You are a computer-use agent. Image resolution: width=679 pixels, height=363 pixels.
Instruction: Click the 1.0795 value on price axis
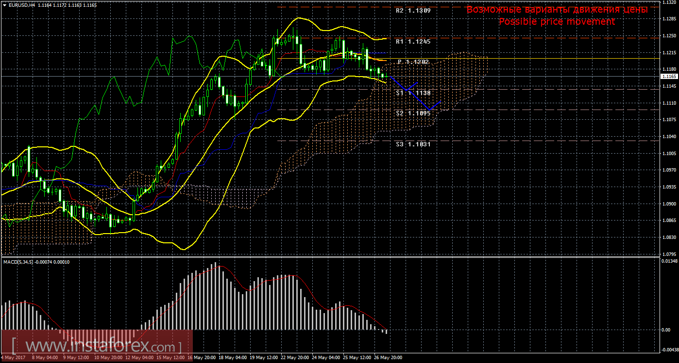(669, 254)
